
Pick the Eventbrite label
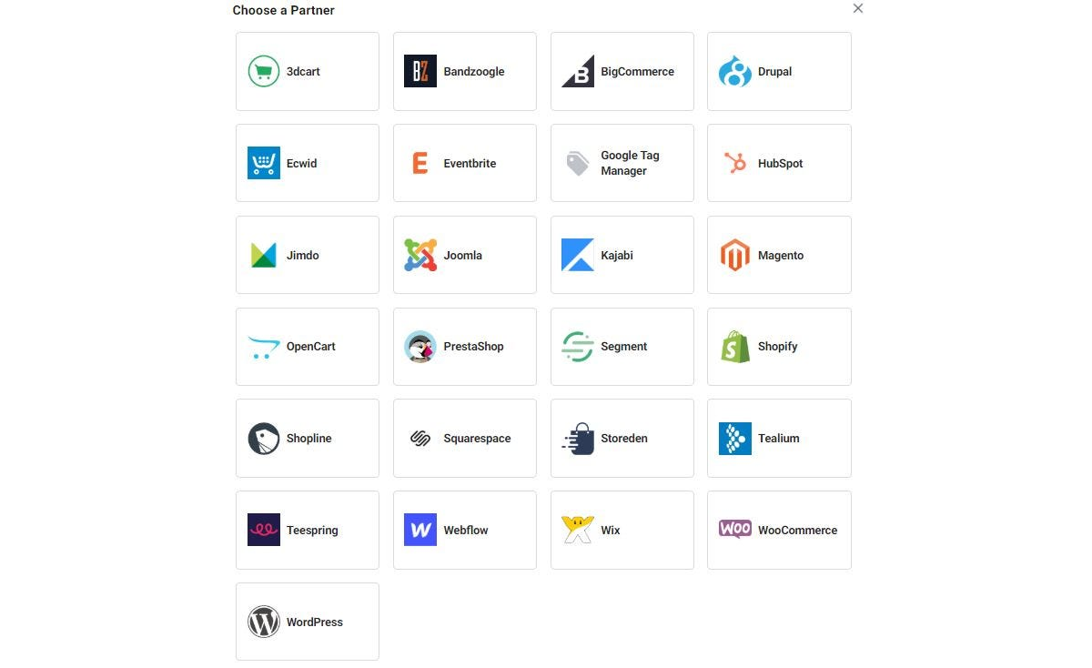tap(470, 164)
